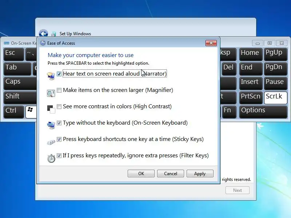Click Next in Set Up Windows
Screen dimensions: 291x218
tap(238, 190)
